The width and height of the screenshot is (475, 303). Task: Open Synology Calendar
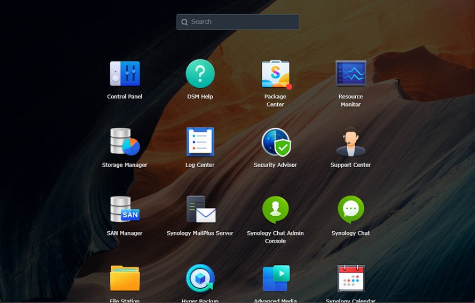[x=351, y=279]
